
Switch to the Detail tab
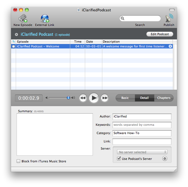(145, 98)
